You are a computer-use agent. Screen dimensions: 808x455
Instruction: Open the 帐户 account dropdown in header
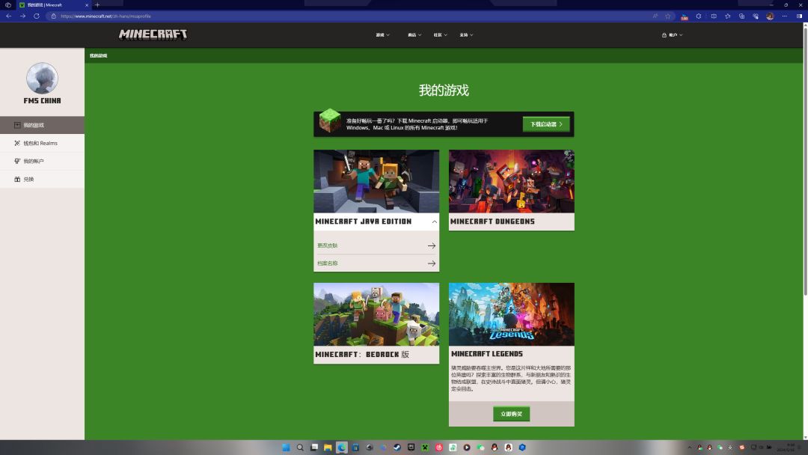[x=672, y=35]
